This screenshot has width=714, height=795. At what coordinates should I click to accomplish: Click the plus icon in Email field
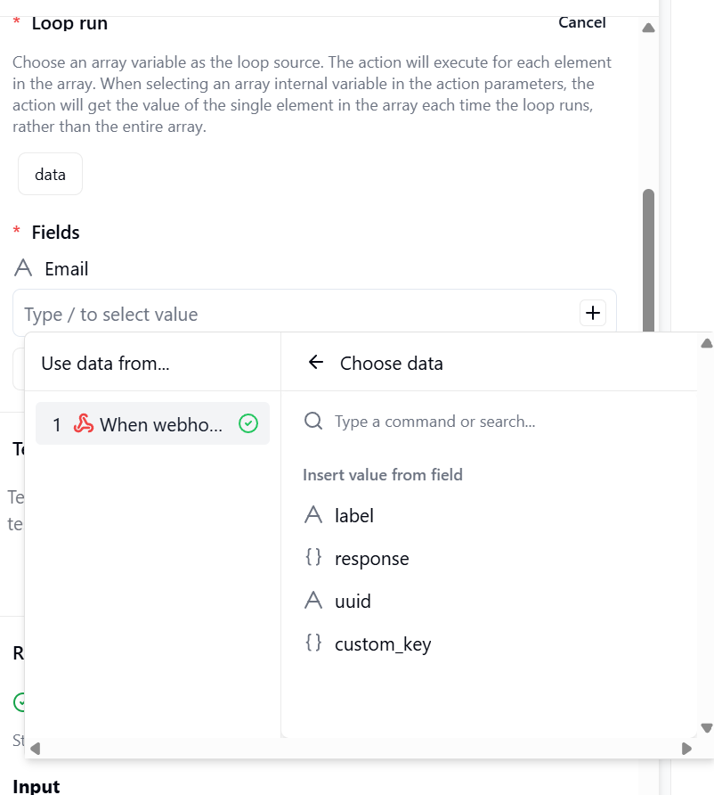click(x=592, y=313)
